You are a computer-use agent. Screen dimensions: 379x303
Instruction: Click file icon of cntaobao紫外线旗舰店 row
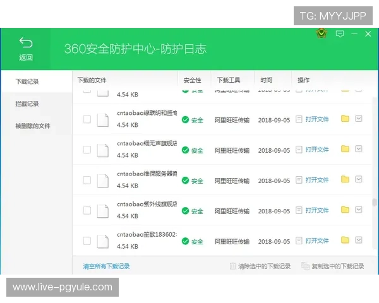(103, 211)
